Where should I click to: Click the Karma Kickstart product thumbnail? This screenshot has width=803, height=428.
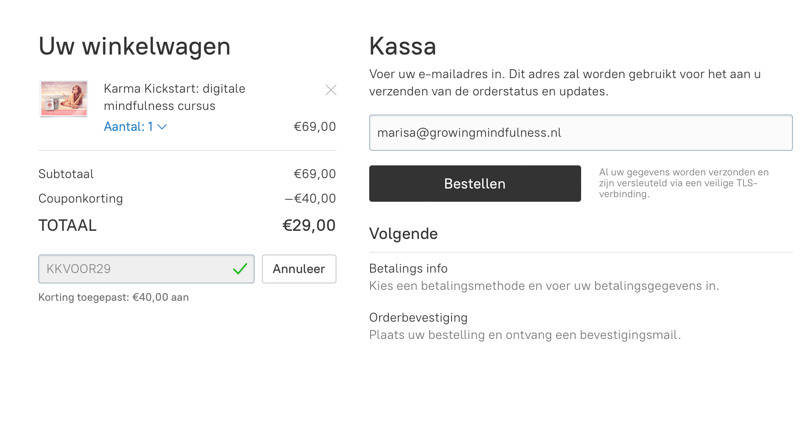pos(64,99)
